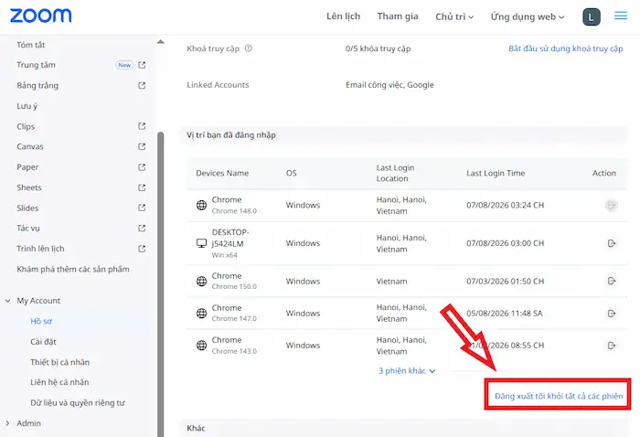Click globe icon of Chrome 150.0 row
The height and width of the screenshot is (437, 640).
202,282
